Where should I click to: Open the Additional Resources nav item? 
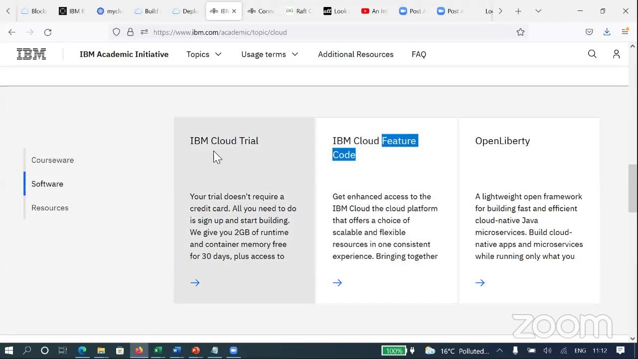pos(356,54)
